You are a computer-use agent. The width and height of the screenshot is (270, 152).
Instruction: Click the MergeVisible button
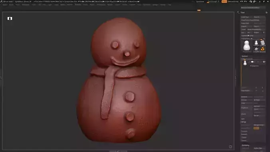(259, 125)
